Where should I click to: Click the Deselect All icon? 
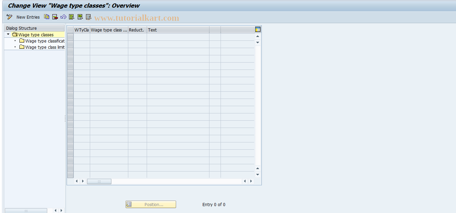point(88,17)
